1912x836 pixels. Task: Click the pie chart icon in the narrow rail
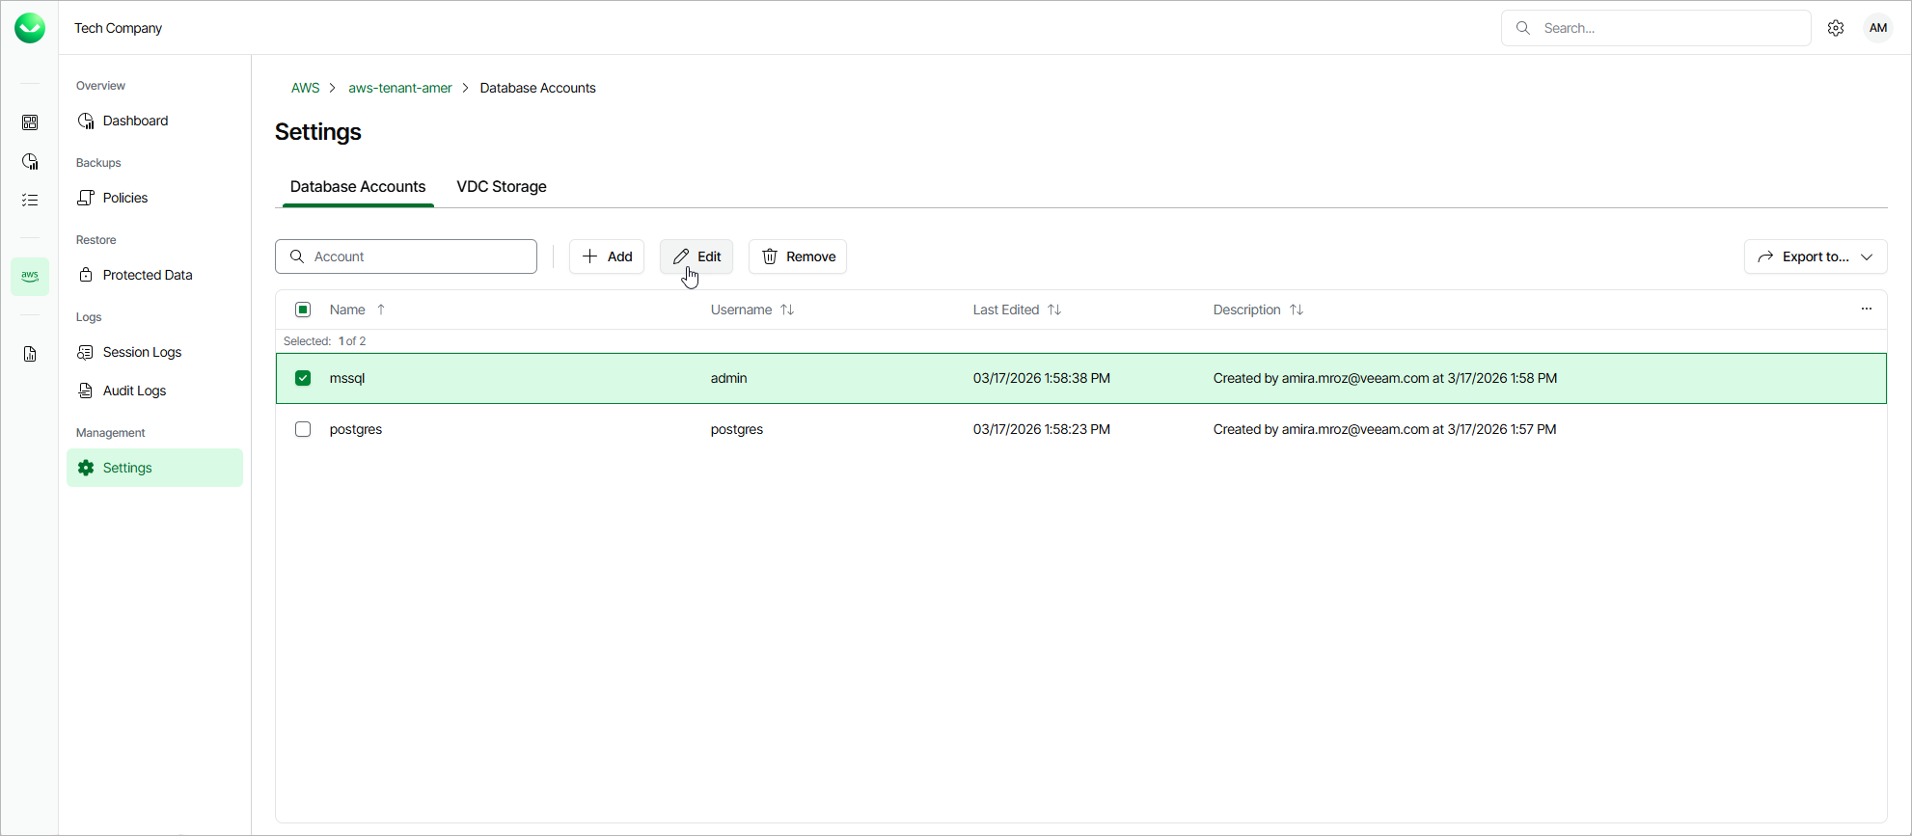tap(30, 161)
